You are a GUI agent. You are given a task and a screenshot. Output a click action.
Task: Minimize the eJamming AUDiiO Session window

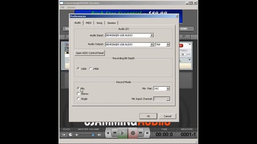(x=187, y=3)
